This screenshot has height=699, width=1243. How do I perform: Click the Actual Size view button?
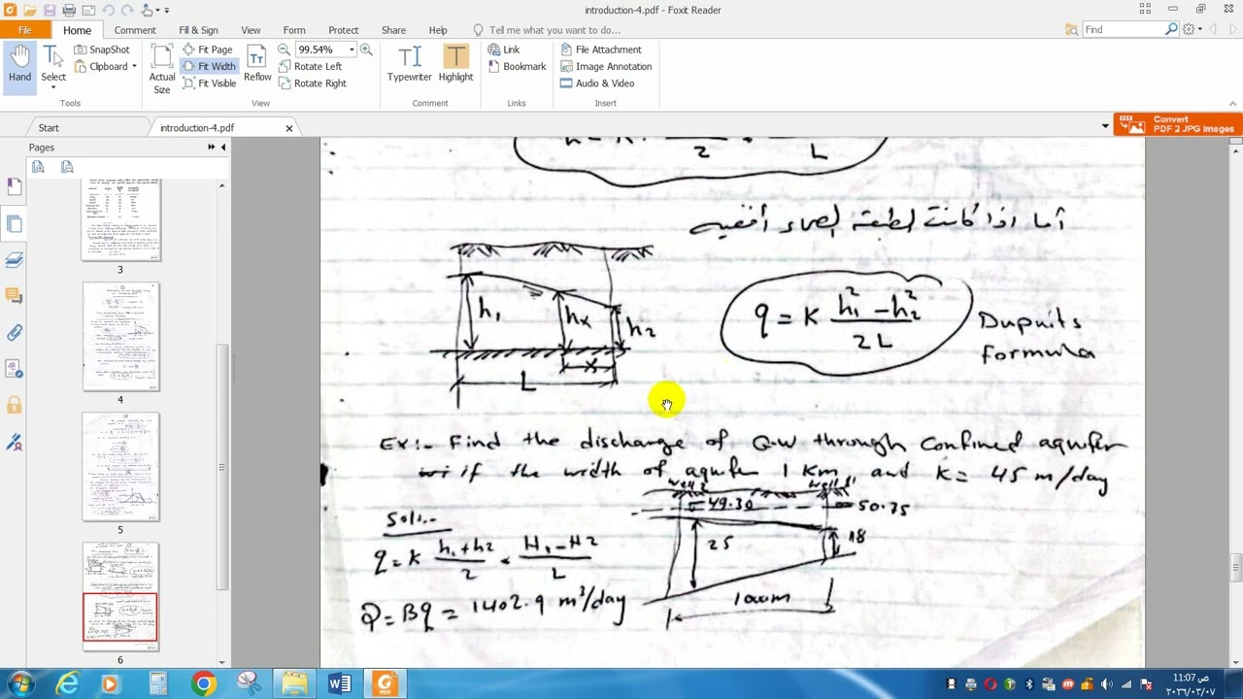coord(162,69)
